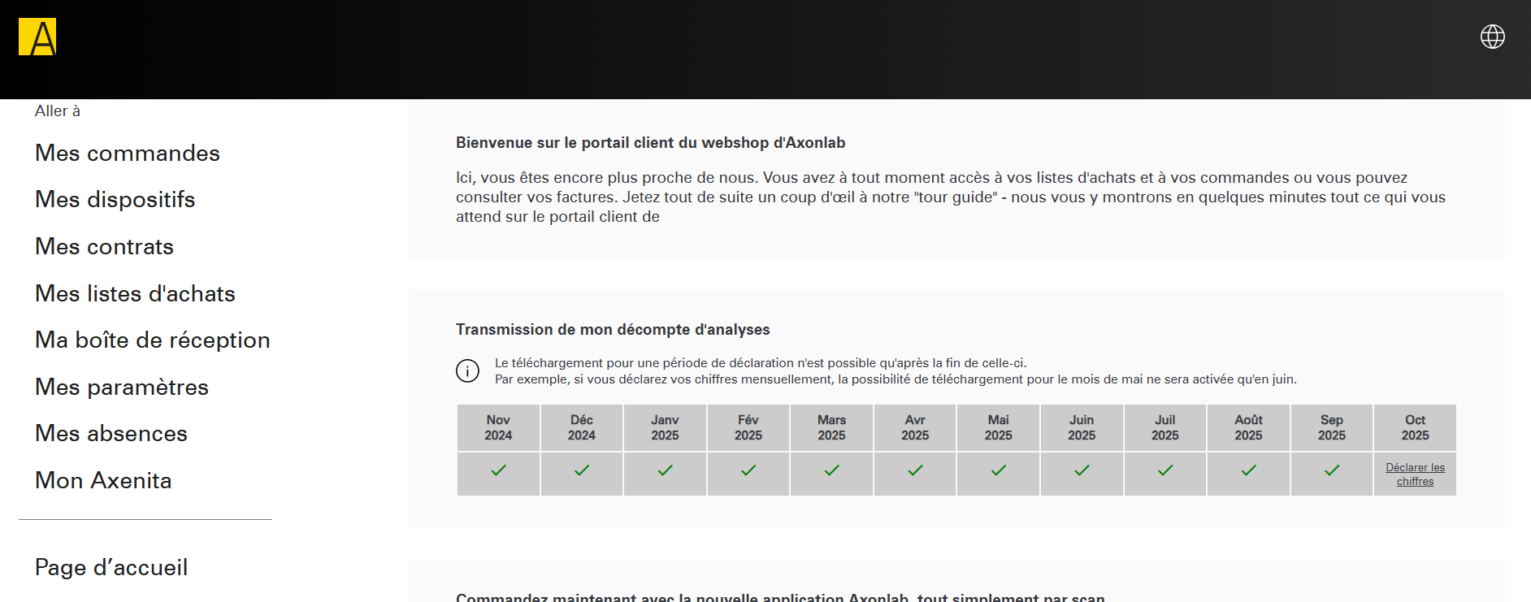Click the Oct 2025 column header cell
Image resolution: width=1531 pixels, height=602 pixels.
pos(1415,427)
